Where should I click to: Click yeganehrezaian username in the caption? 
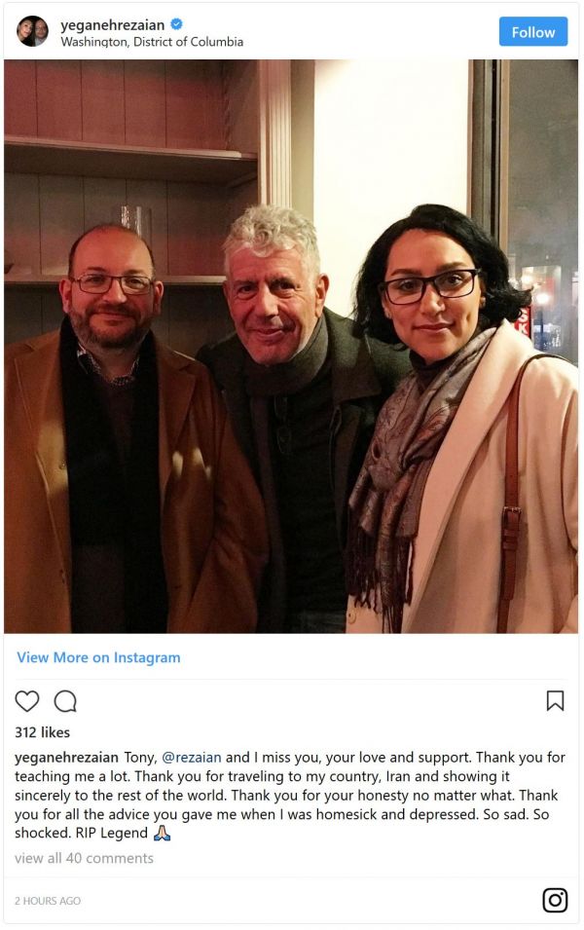pyautogui.click(x=66, y=758)
